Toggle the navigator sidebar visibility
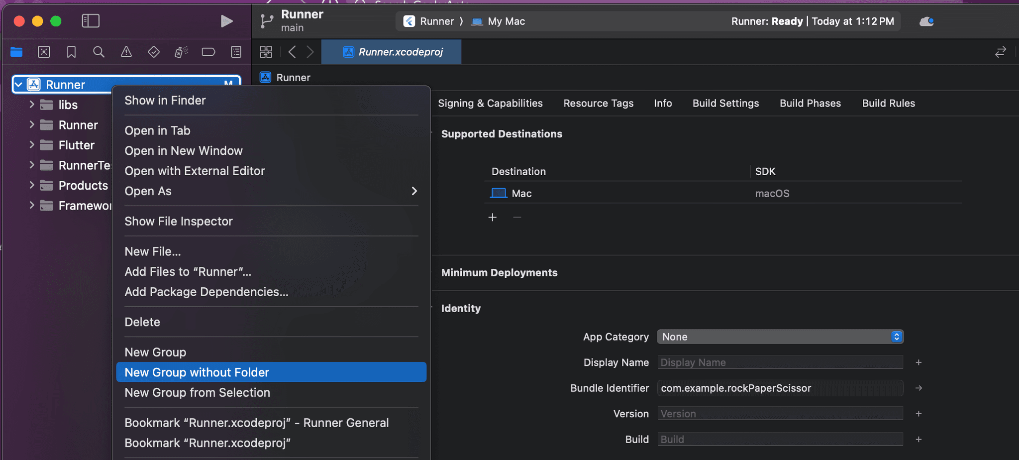1019x460 pixels. point(91,21)
